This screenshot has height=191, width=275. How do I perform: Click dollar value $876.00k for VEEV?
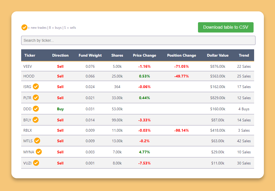click(x=218, y=66)
